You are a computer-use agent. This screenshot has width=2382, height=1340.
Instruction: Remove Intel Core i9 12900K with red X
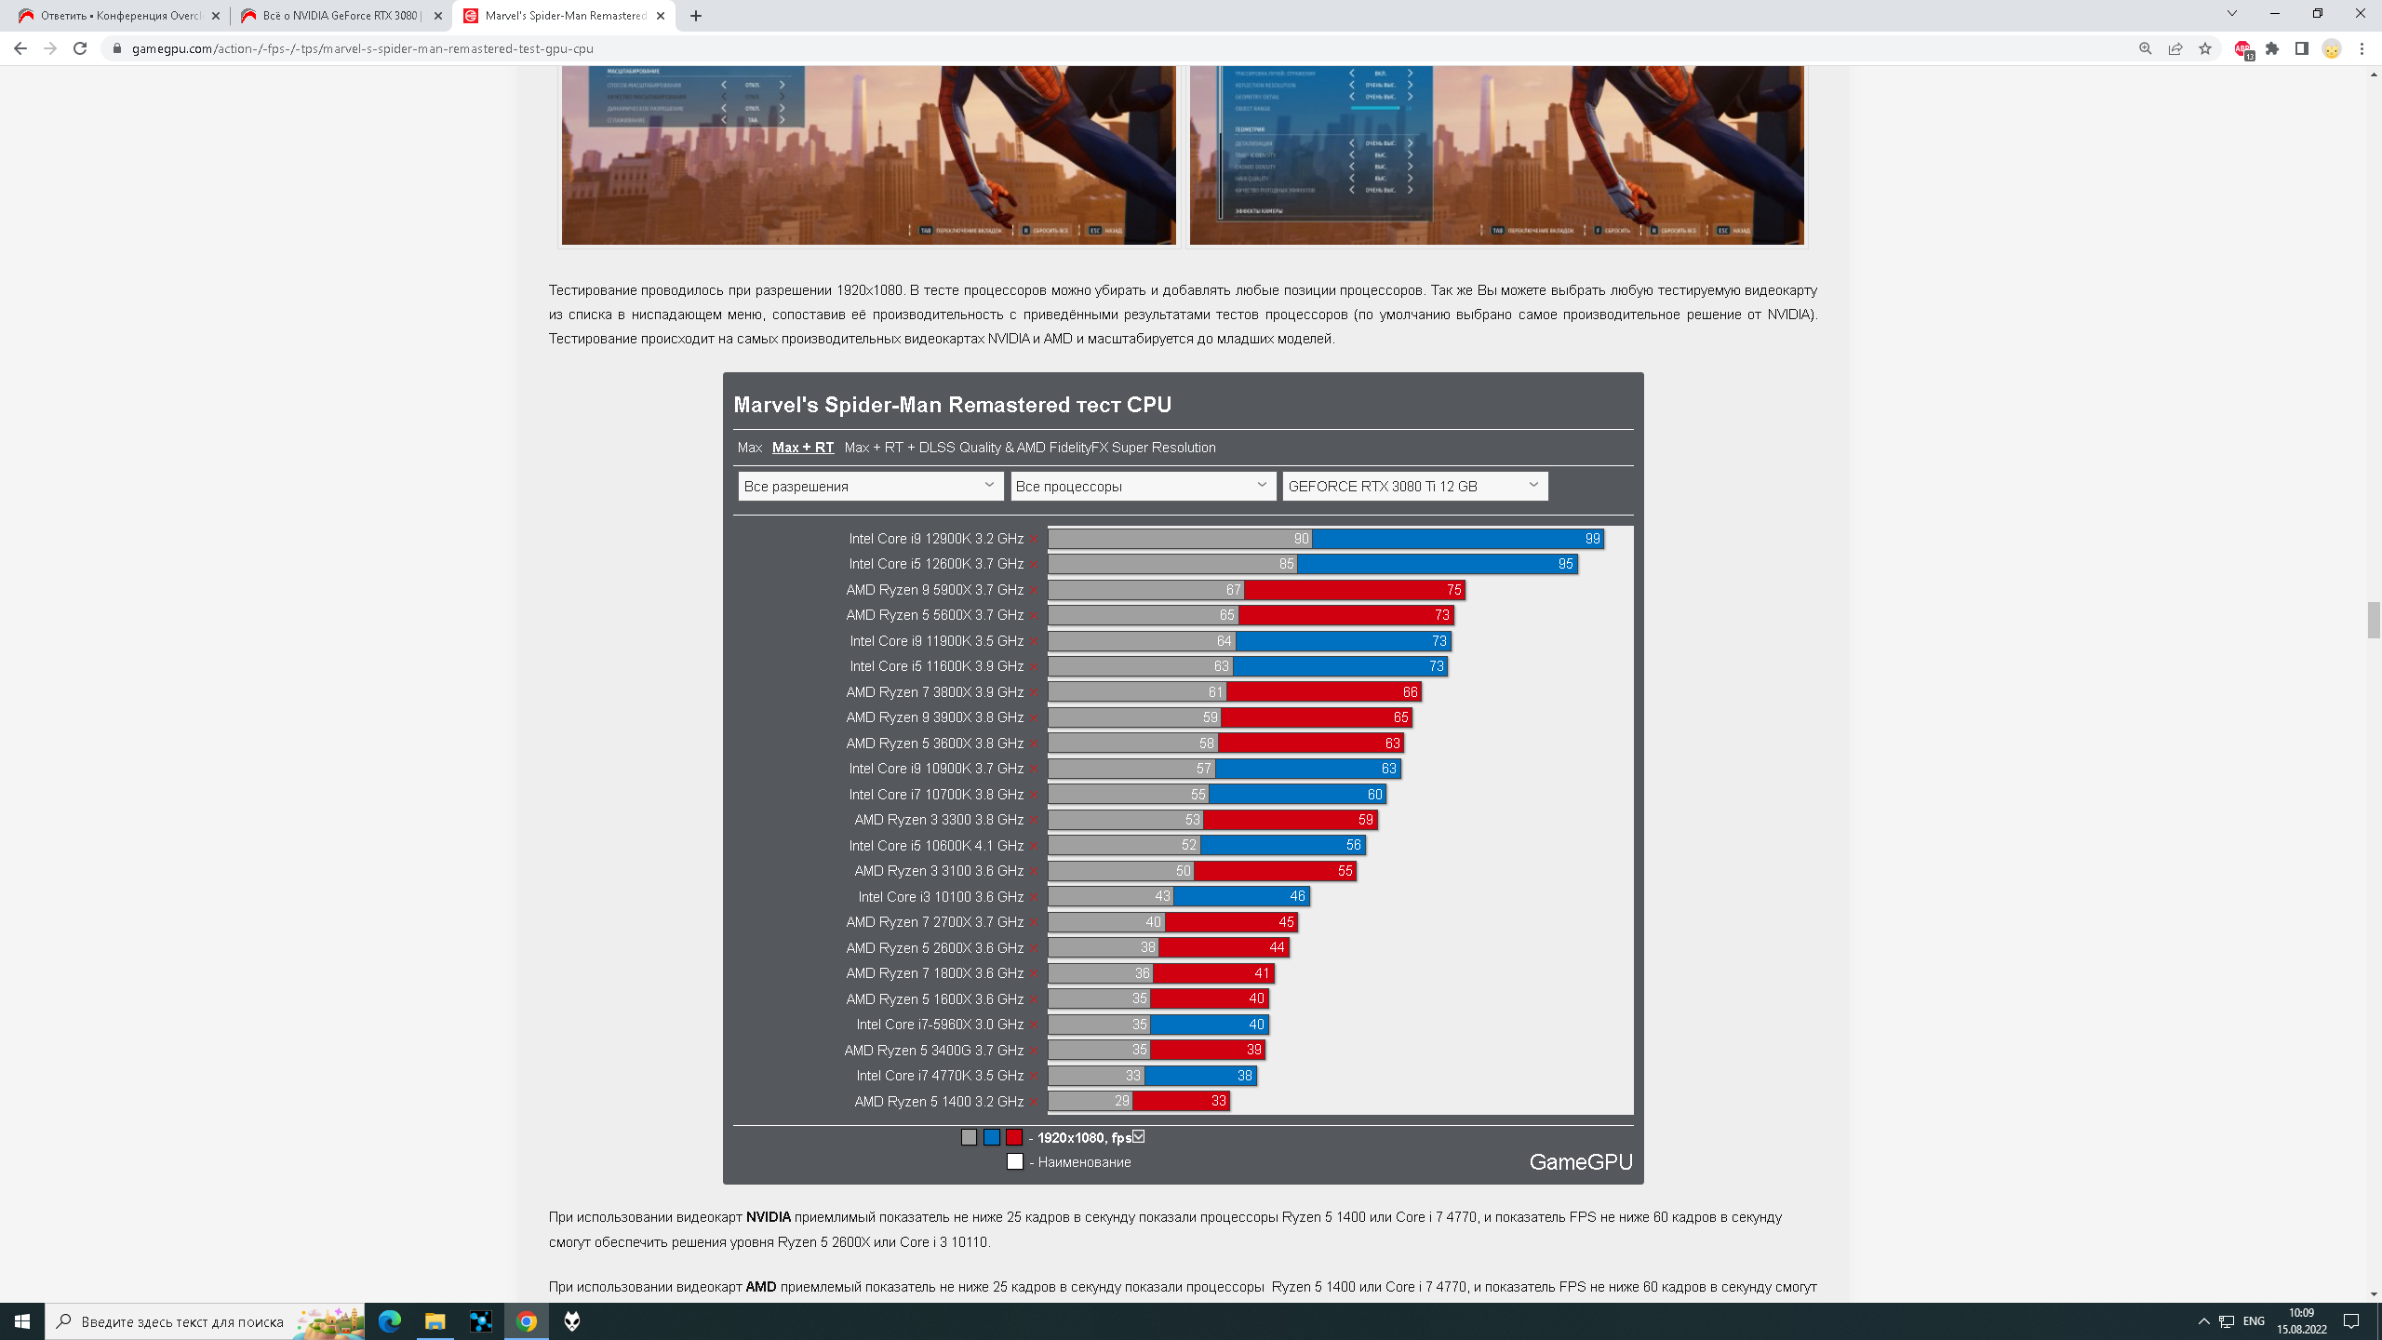tap(1034, 540)
